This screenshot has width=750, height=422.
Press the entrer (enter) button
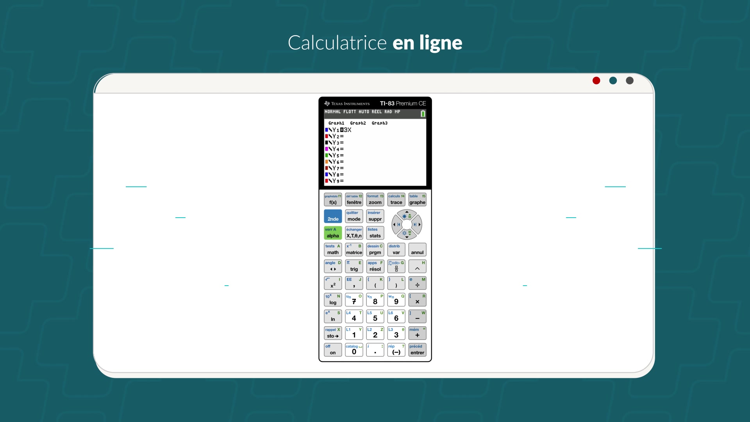pyautogui.click(x=417, y=350)
